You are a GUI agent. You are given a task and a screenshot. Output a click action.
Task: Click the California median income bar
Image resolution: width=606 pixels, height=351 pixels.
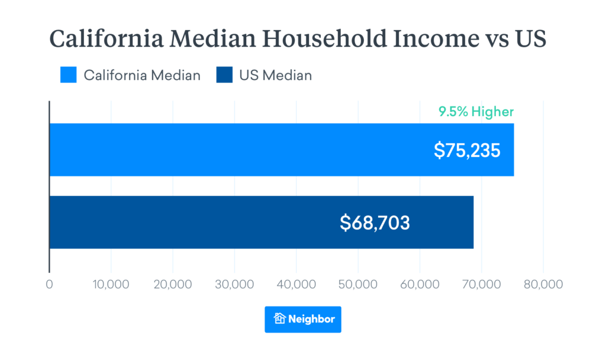(237, 150)
